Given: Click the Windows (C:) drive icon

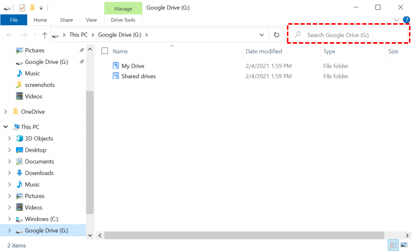Looking at the screenshot, I should point(19,219).
